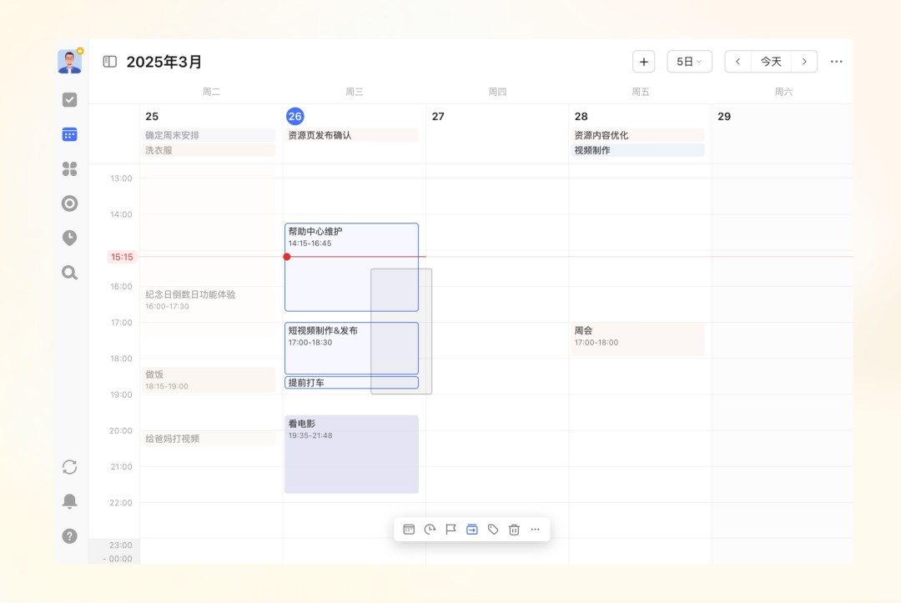Open the help question mark icon
The image size is (901, 603).
point(69,535)
